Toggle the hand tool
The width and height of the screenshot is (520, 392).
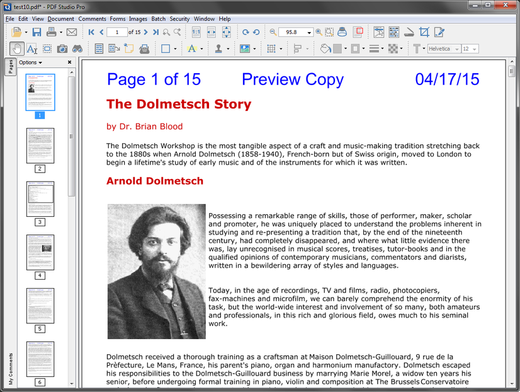coord(16,49)
